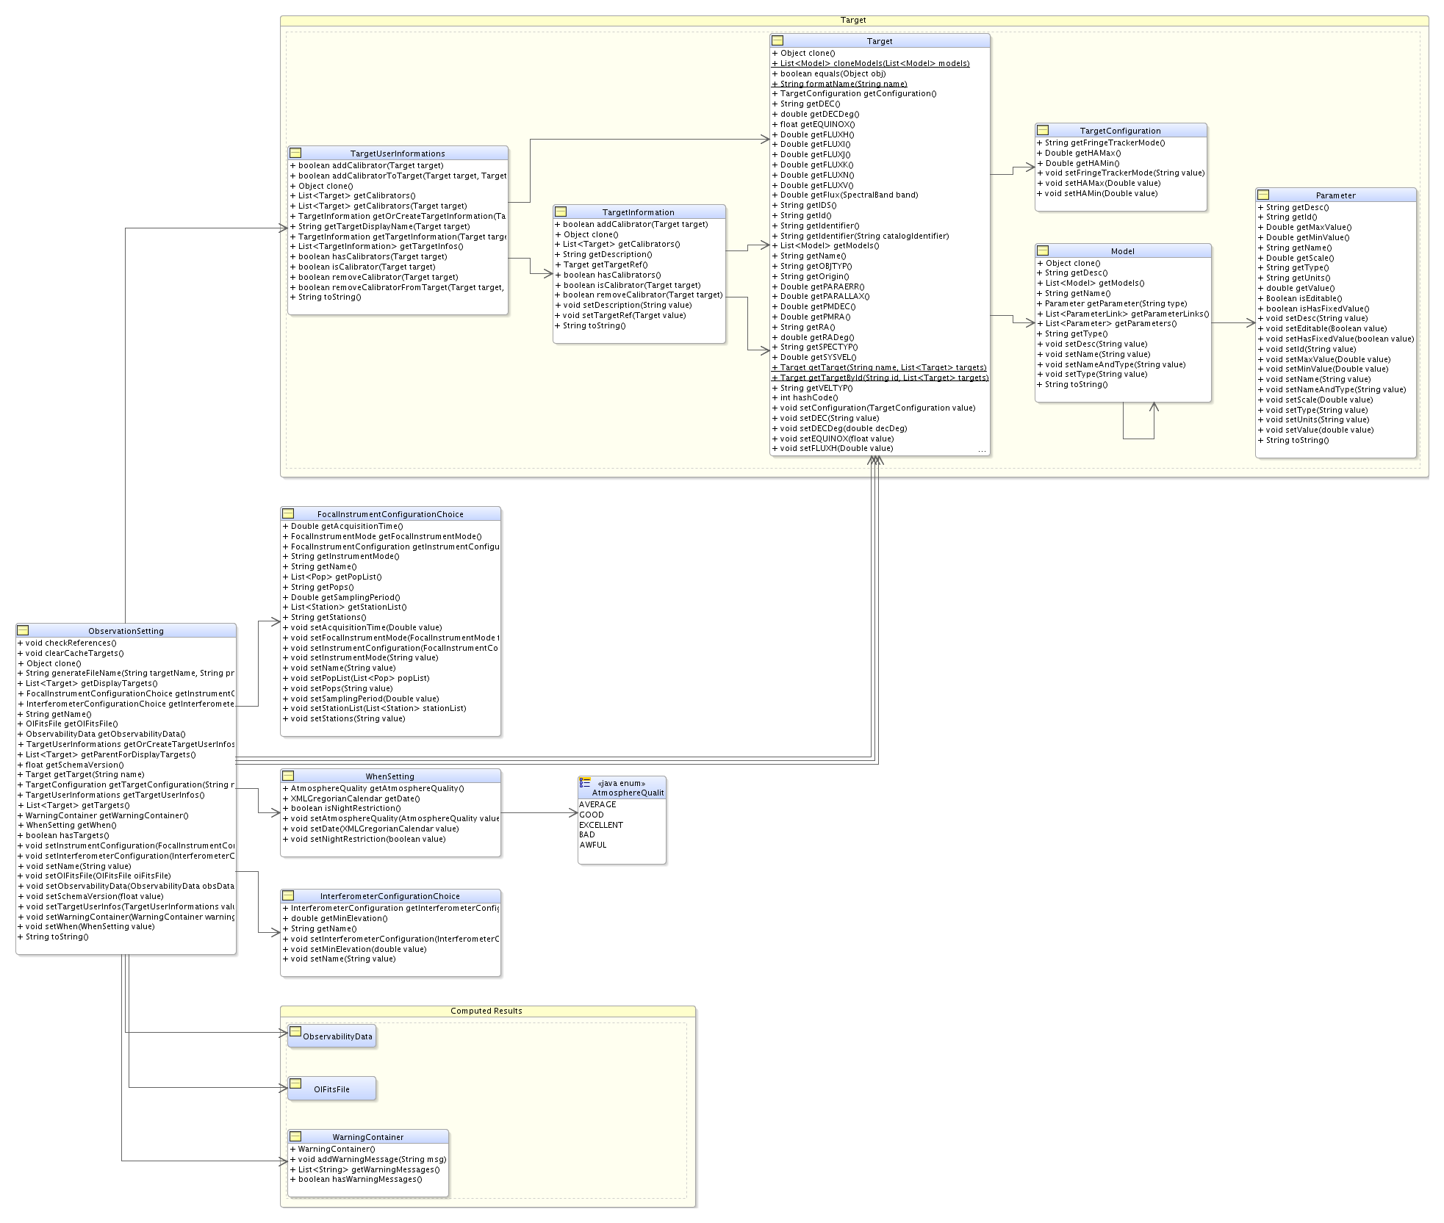
Task: Select 'Boolean isEditable()' in Parameter
Action: 1300,298
